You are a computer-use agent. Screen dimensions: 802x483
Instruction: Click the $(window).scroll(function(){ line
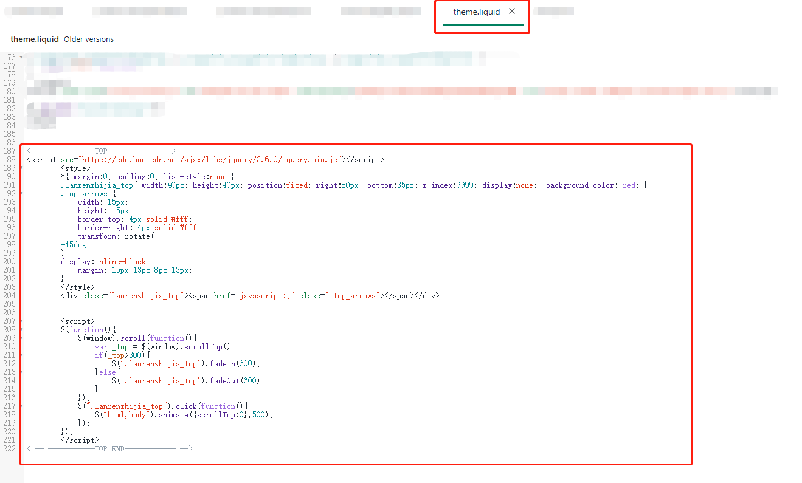(x=137, y=338)
